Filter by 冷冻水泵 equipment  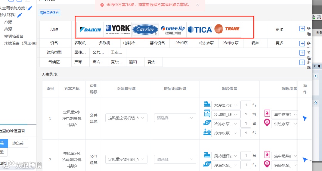(206, 43)
